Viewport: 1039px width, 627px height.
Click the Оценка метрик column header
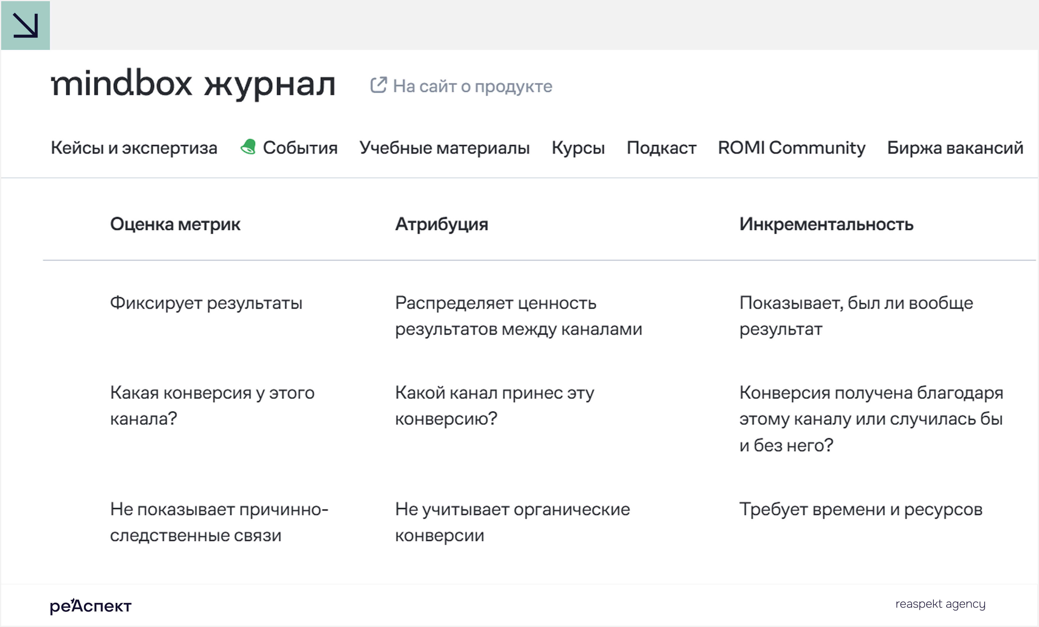click(175, 224)
